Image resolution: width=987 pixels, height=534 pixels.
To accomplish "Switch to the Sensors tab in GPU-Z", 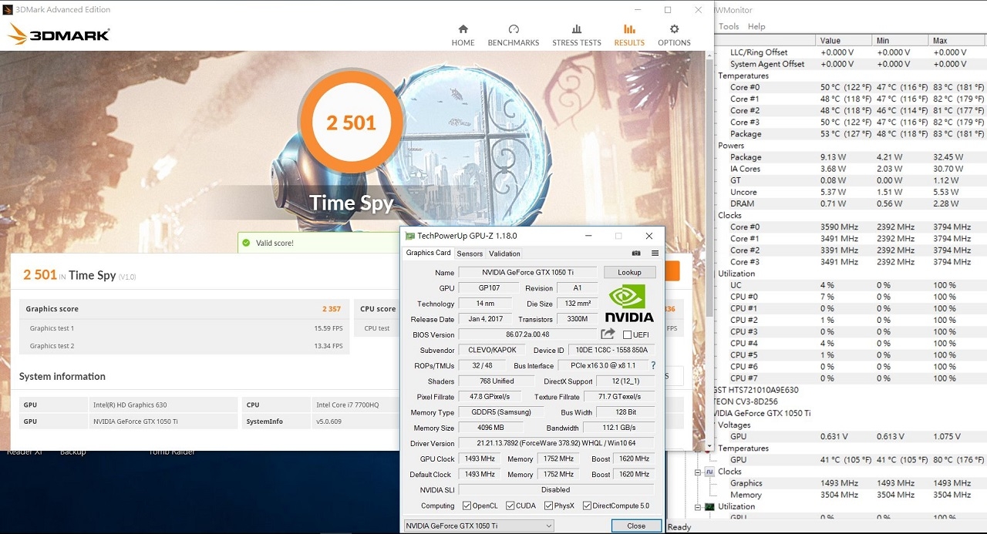I will (x=470, y=254).
